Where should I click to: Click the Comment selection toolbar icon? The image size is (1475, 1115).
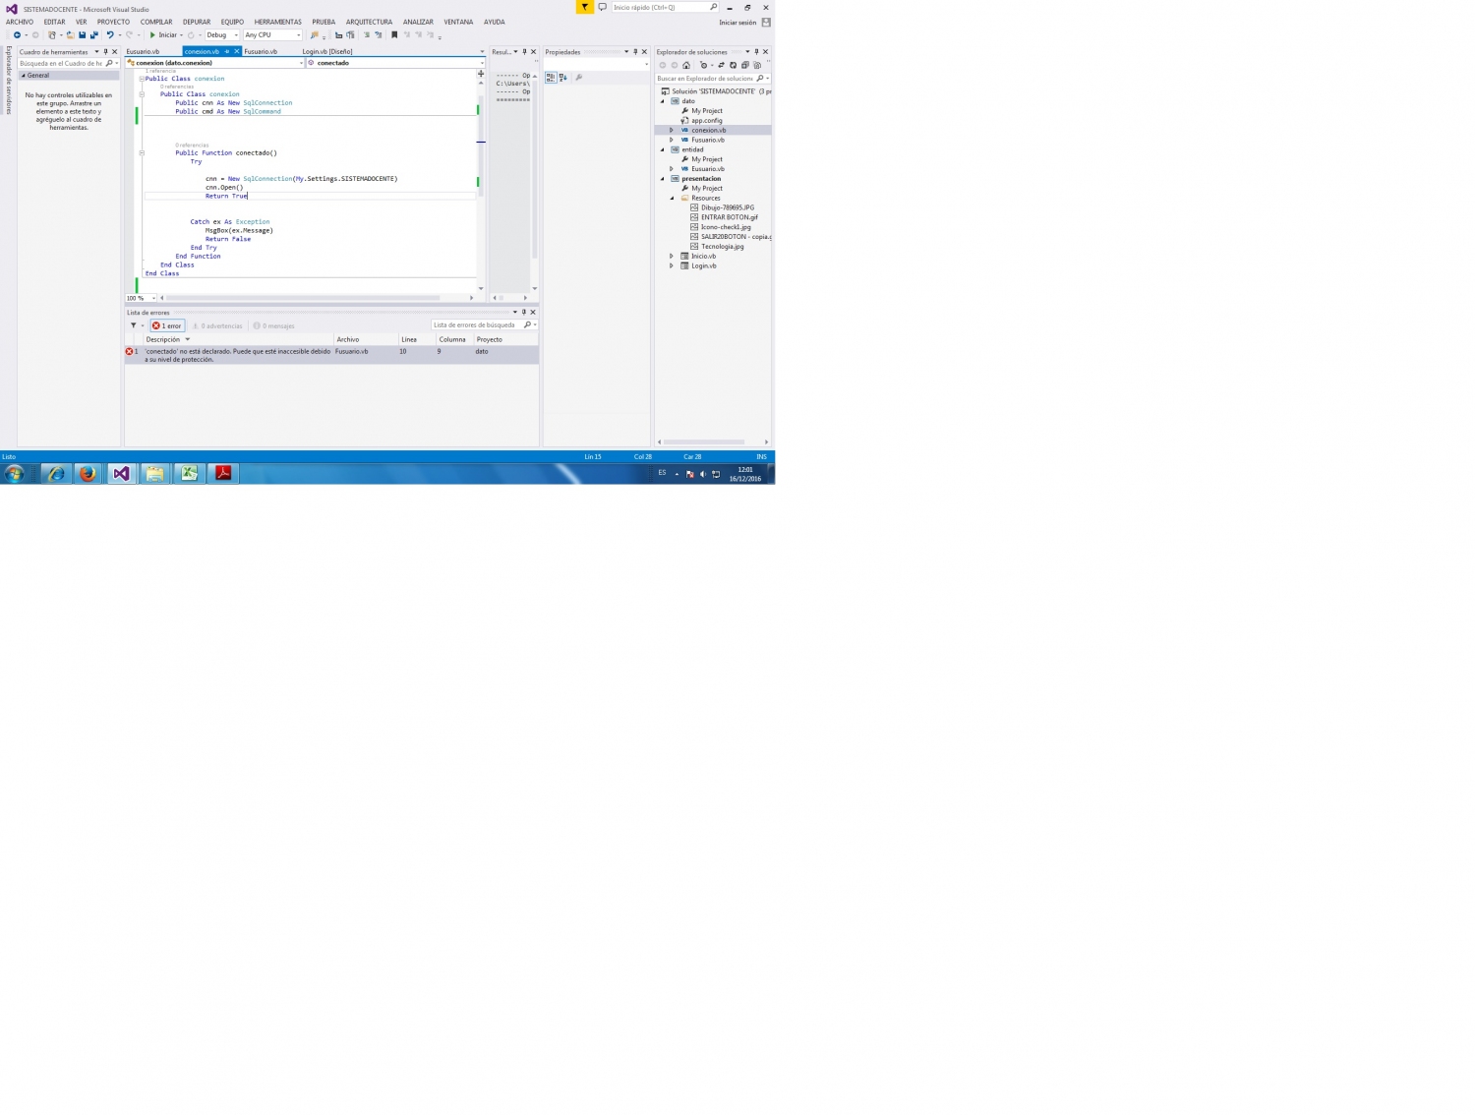(366, 35)
